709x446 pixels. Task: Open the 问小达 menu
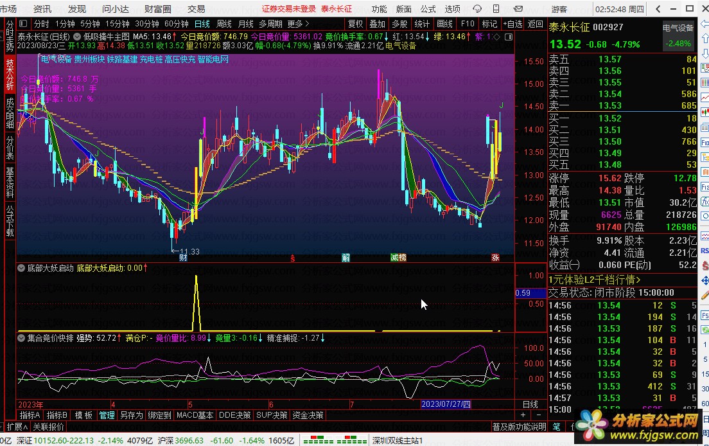pyautogui.click(x=116, y=8)
